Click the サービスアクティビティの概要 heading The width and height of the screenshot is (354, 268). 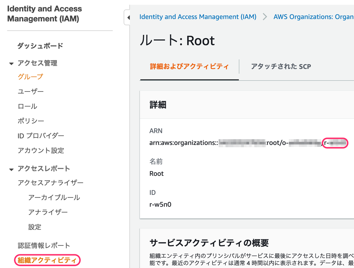click(x=209, y=243)
